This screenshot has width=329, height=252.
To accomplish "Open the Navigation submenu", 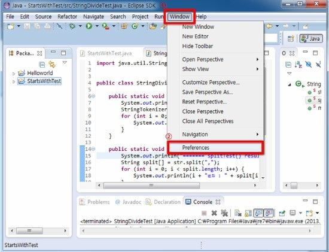I will [x=216, y=135].
